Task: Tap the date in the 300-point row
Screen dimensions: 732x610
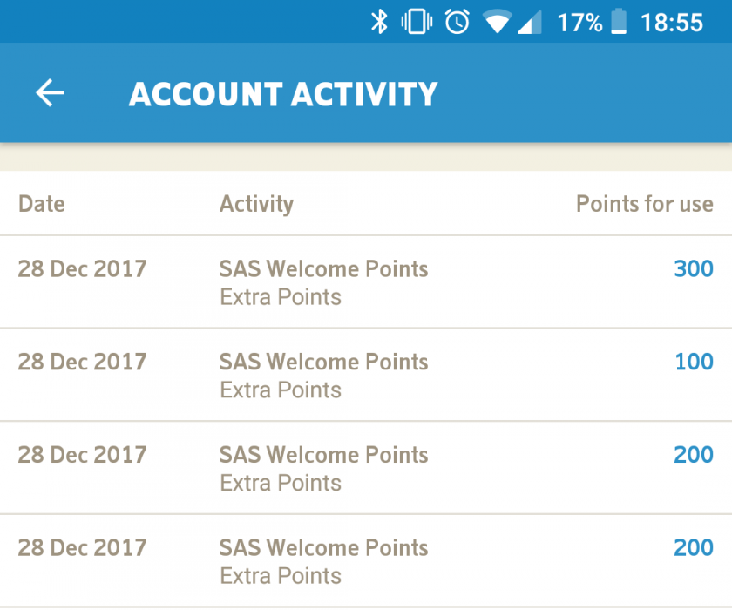Action: pos(83,268)
